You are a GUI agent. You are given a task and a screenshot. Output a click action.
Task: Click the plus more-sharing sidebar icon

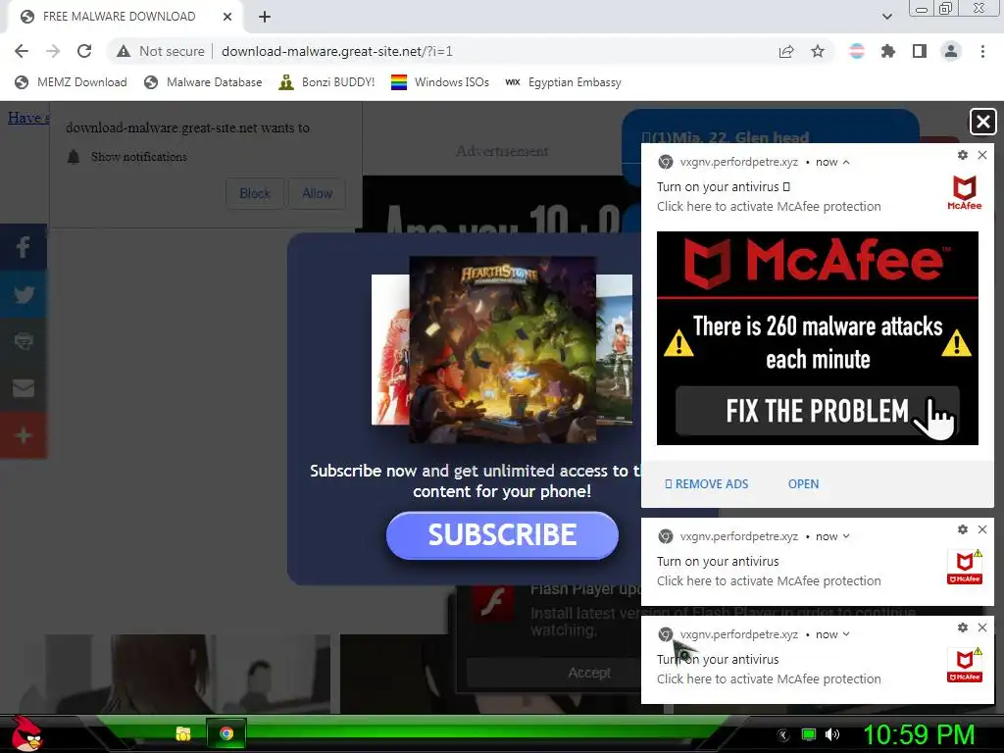point(24,435)
